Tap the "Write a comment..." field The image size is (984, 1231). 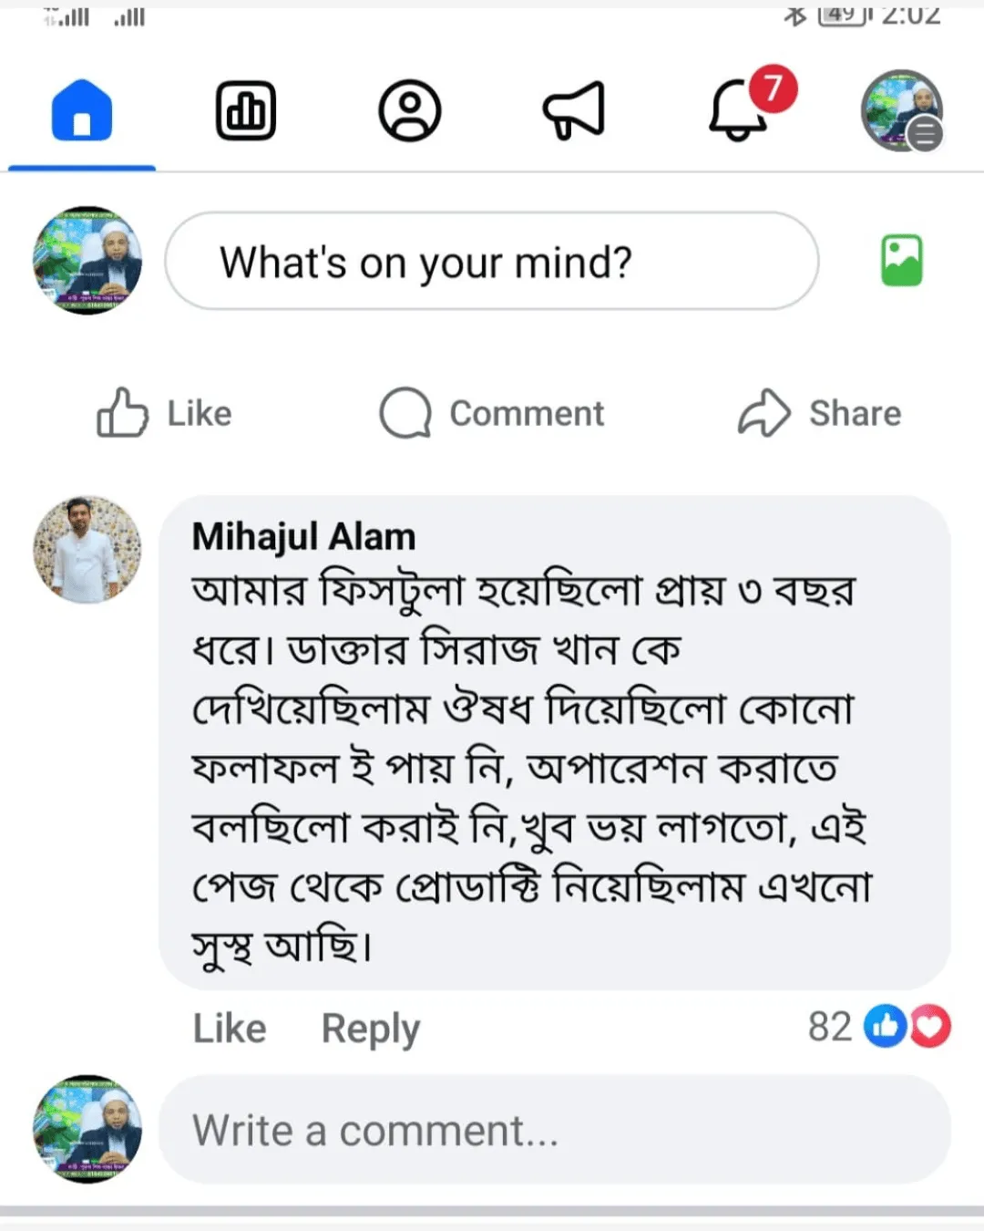tap(554, 1131)
